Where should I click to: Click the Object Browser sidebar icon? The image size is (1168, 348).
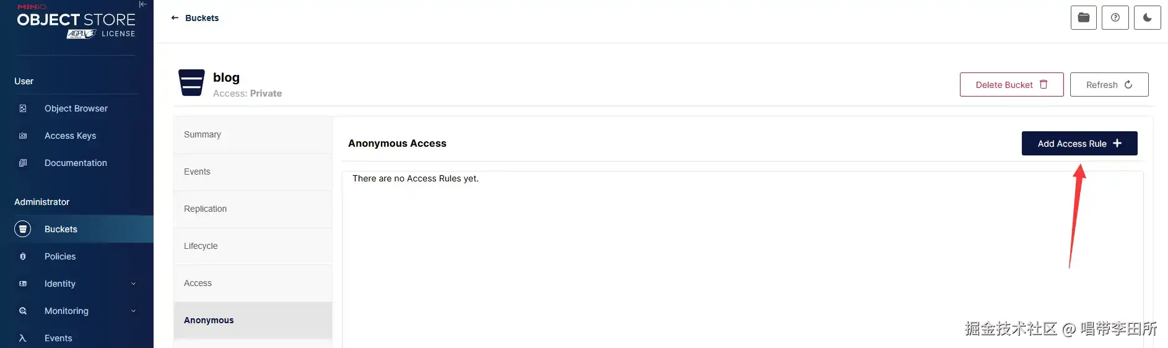(x=23, y=108)
